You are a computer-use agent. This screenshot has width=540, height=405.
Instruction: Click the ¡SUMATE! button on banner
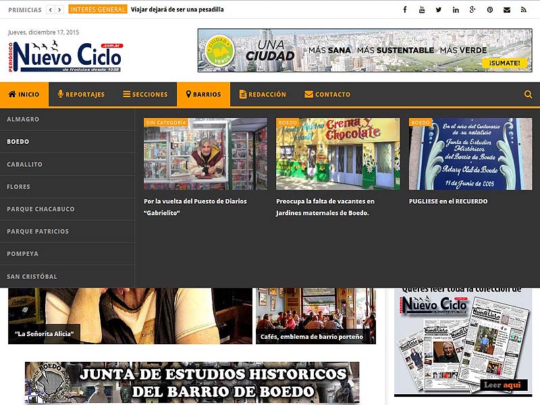point(504,63)
